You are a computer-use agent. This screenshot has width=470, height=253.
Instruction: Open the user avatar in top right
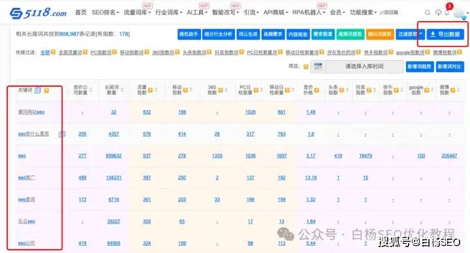(460, 13)
